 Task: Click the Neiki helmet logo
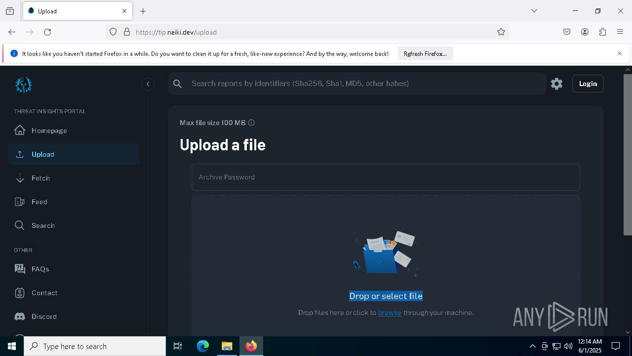(23, 85)
